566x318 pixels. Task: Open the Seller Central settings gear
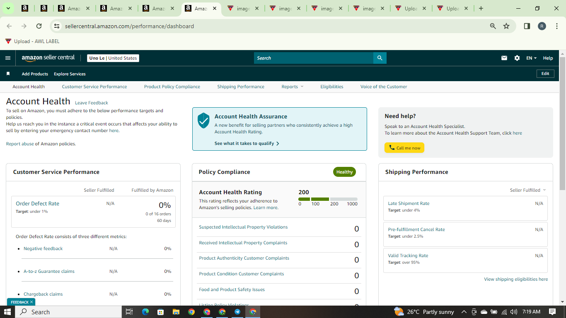[x=517, y=58]
